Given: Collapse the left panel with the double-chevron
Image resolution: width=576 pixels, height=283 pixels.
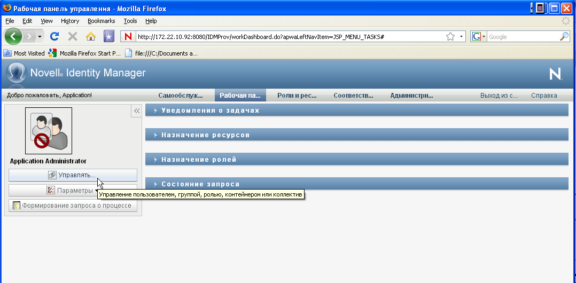Looking at the screenshot, I should [137, 111].
